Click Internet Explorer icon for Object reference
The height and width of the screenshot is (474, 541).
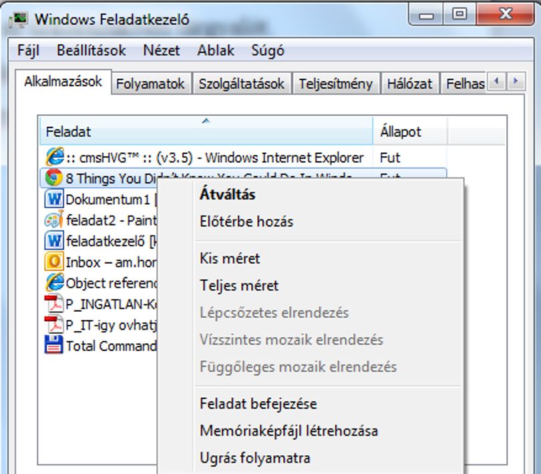[x=55, y=282]
